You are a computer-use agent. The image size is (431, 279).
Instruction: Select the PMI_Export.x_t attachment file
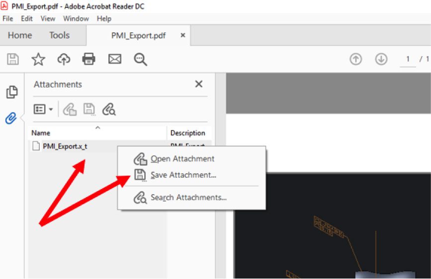click(65, 146)
